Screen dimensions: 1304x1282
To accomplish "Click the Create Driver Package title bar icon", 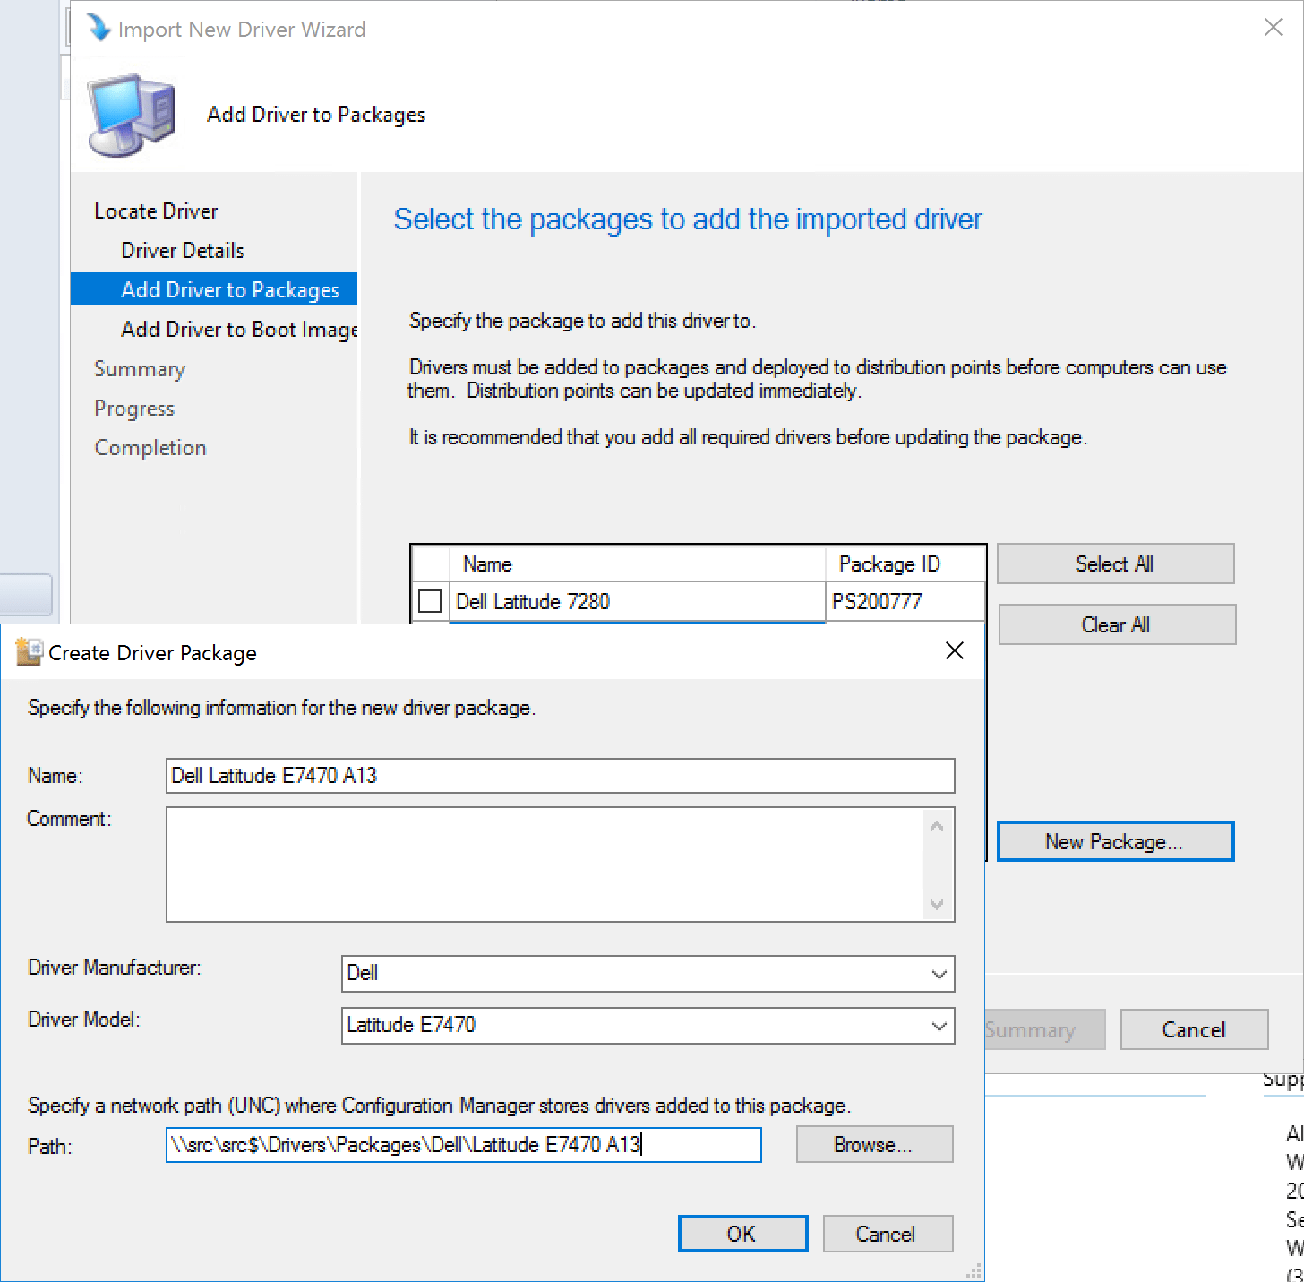I will 28,651.
